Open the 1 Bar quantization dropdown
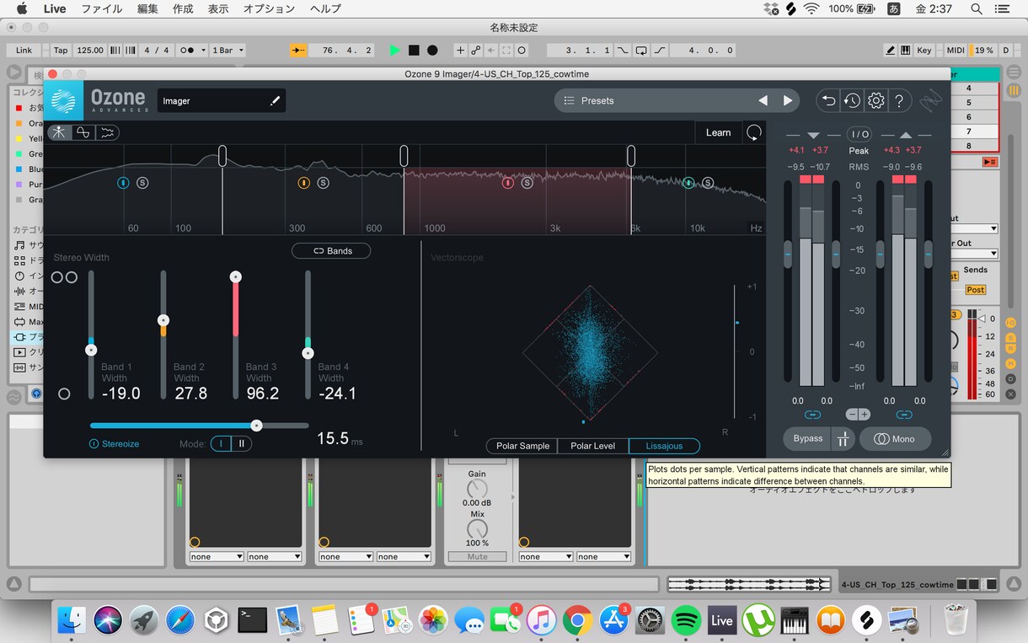 228,51
